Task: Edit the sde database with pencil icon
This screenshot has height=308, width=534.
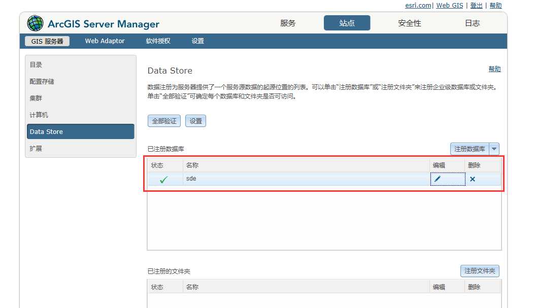Action: pyautogui.click(x=437, y=179)
